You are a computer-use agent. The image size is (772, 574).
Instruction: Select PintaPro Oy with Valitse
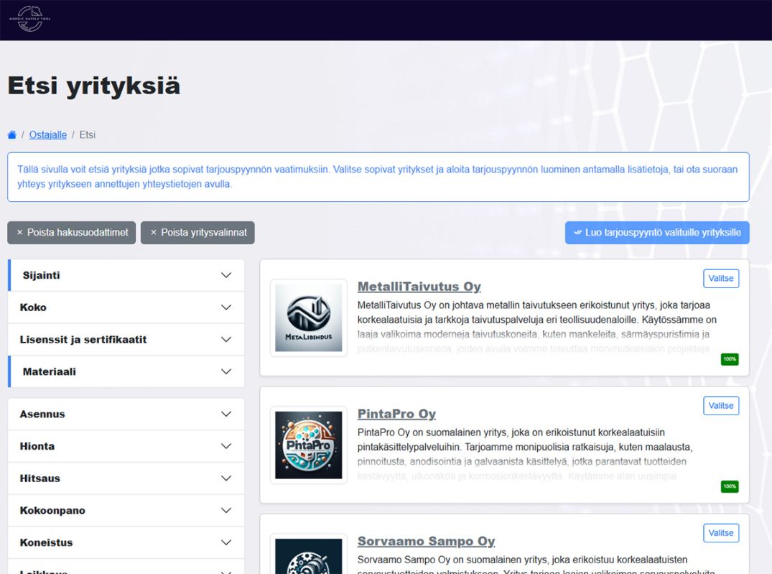click(721, 405)
